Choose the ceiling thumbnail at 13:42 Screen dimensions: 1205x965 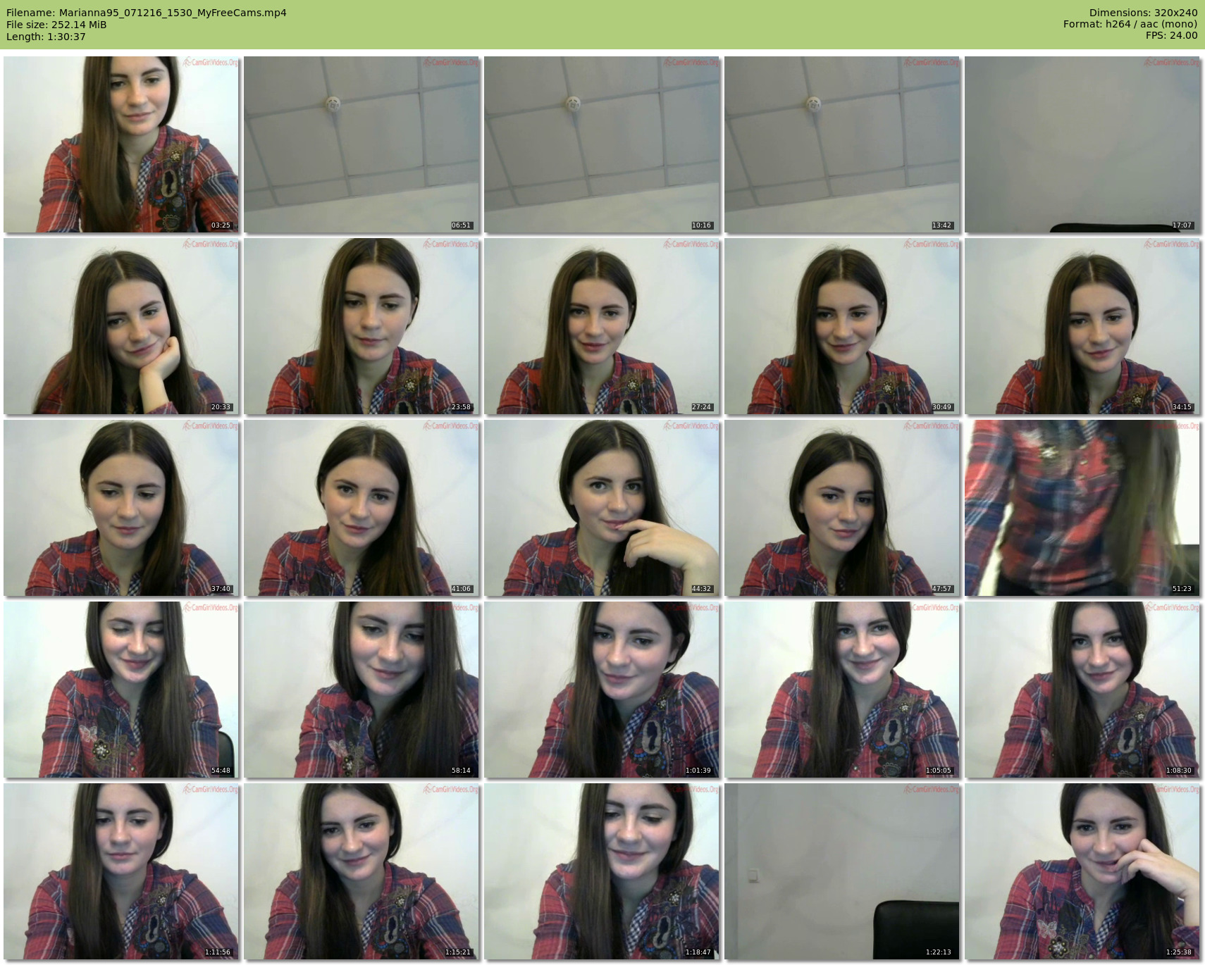(842, 144)
